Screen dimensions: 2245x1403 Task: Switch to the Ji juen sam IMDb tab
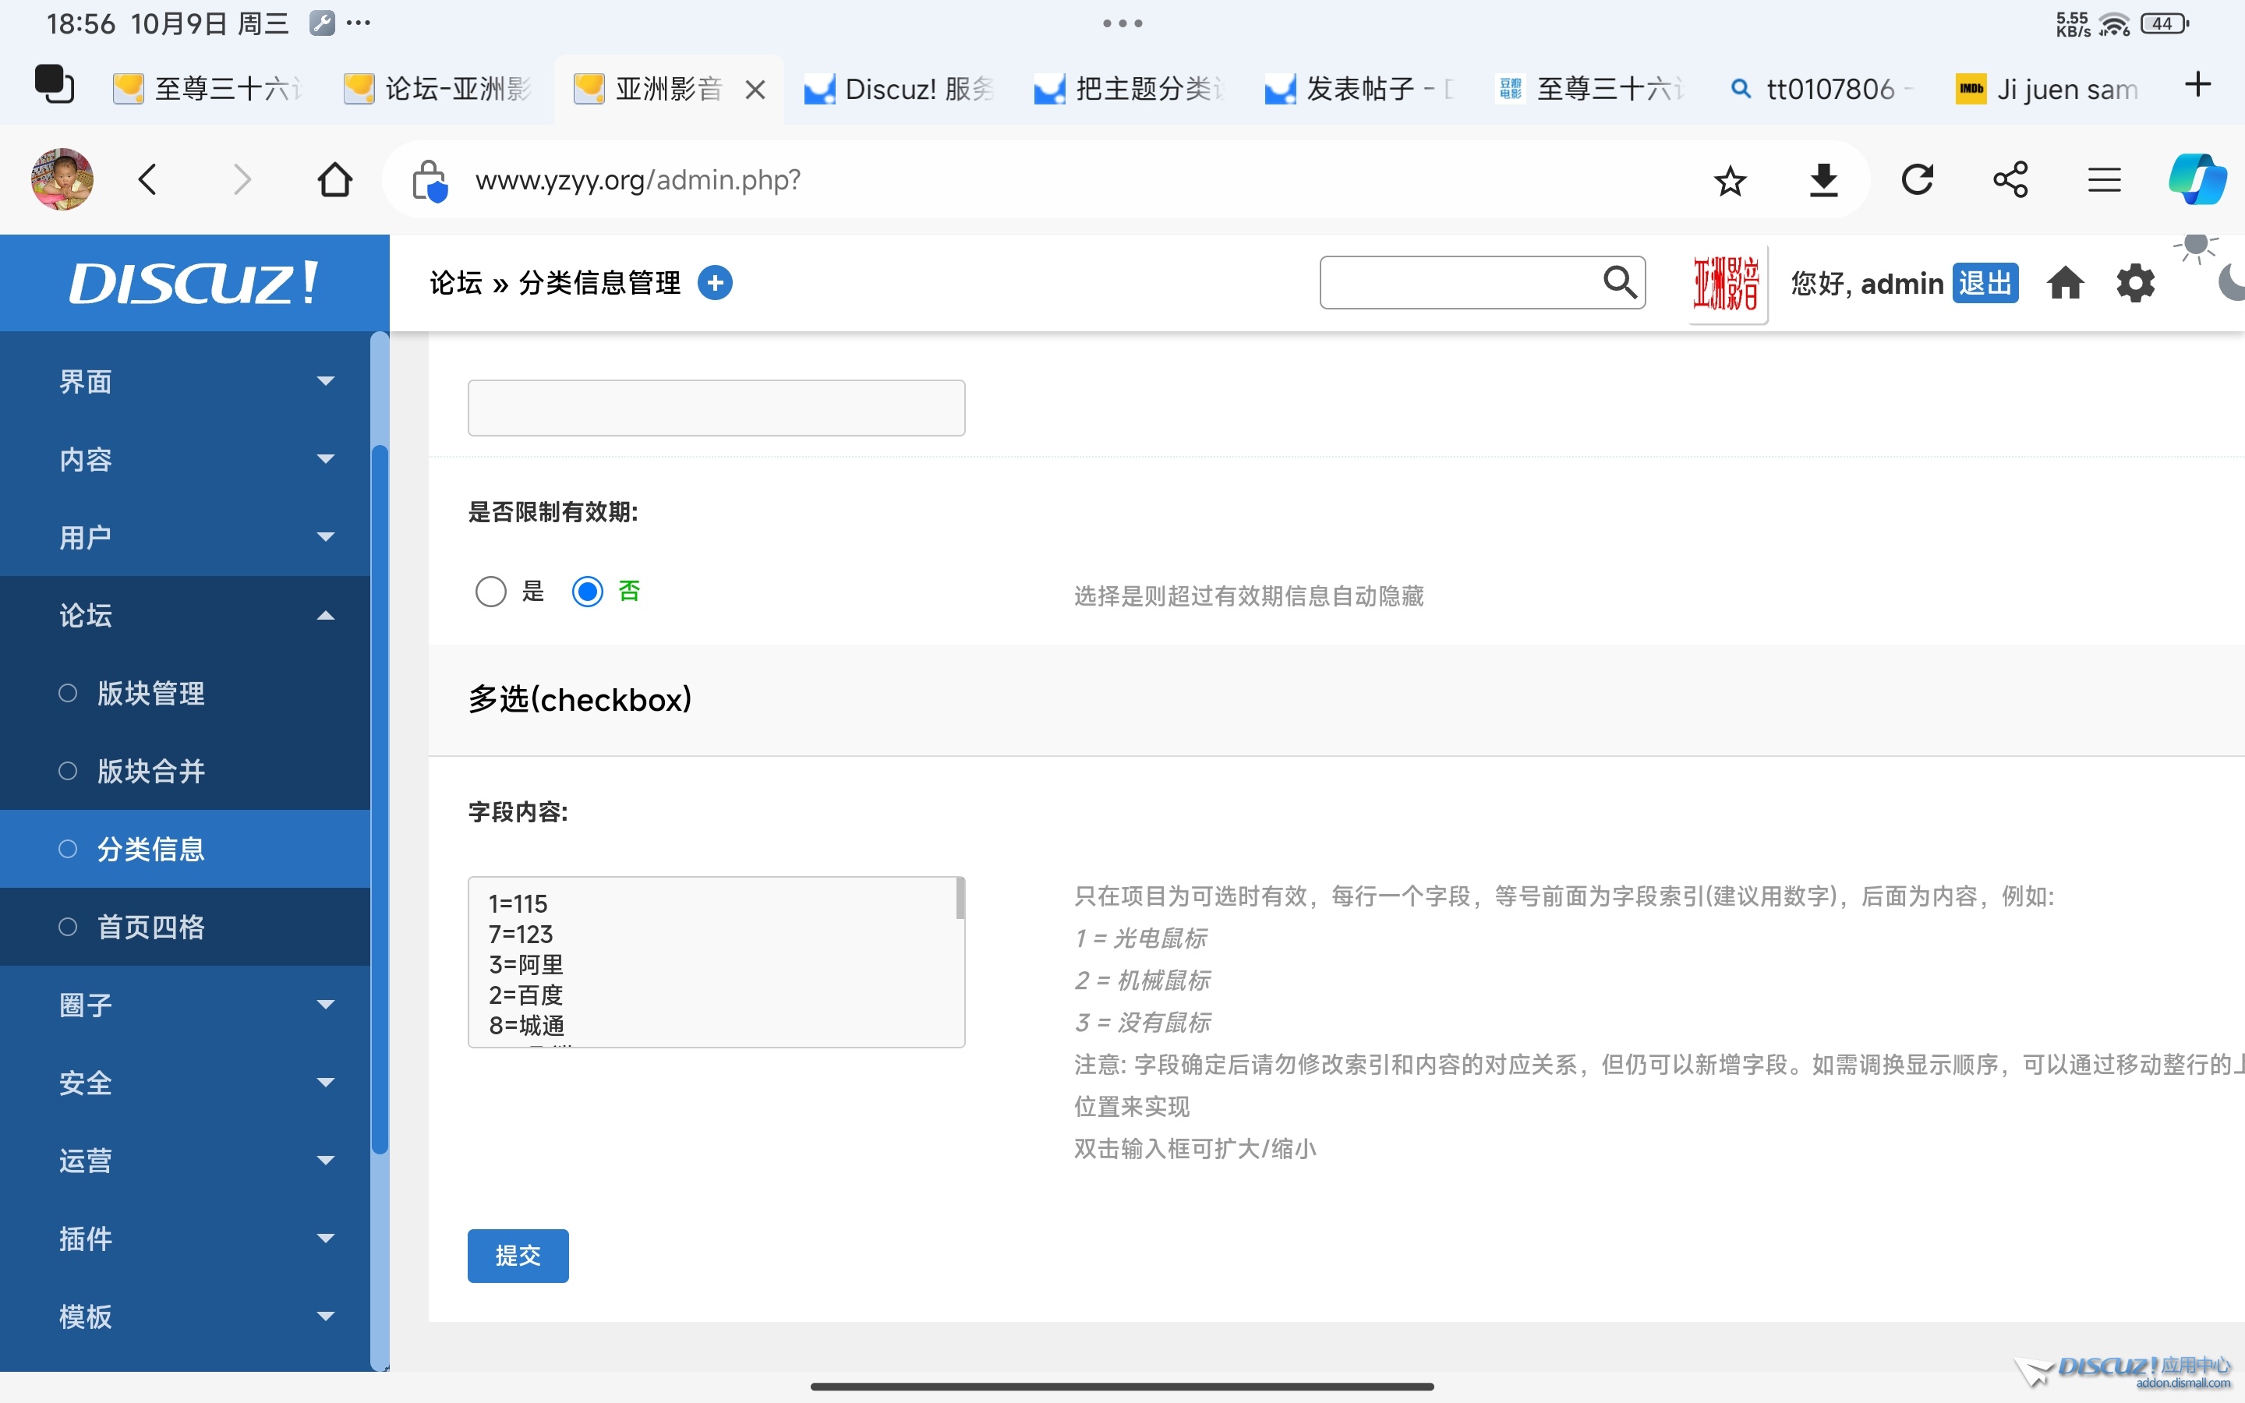click(2049, 89)
